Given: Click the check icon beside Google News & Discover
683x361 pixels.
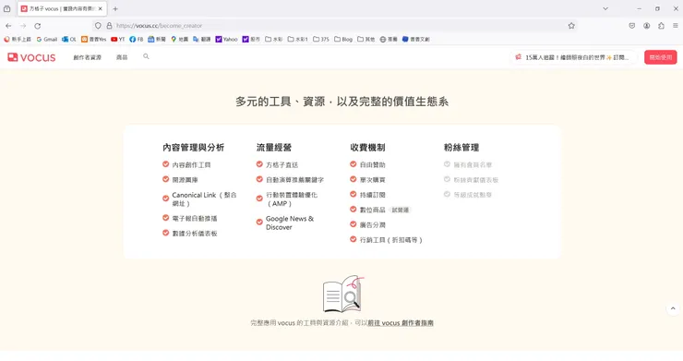Looking at the screenshot, I should point(259,223).
